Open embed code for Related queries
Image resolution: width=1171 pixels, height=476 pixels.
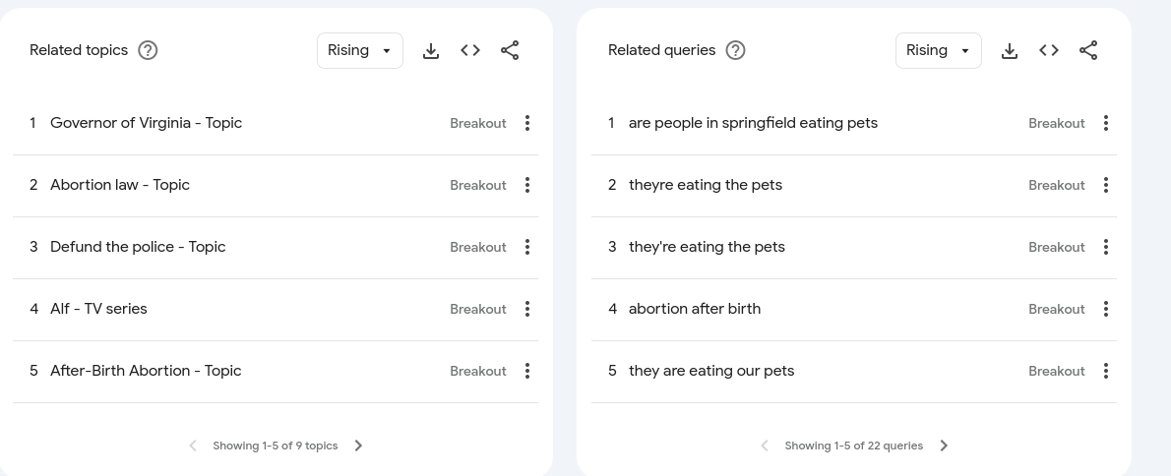[1049, 51]
